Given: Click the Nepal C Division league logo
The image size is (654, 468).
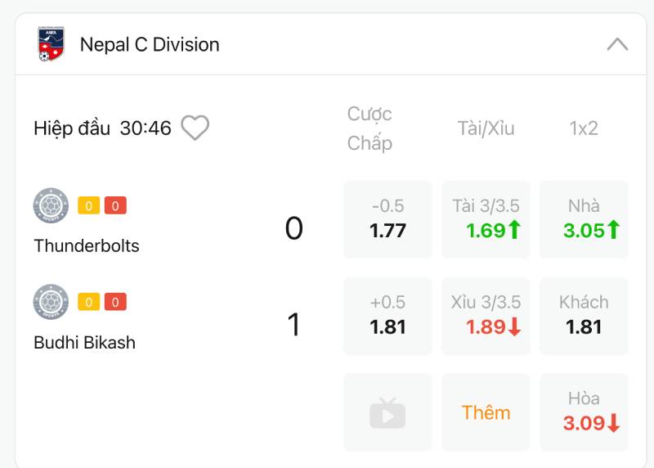Looking at the screenshot, I should (x=50, y=44).
